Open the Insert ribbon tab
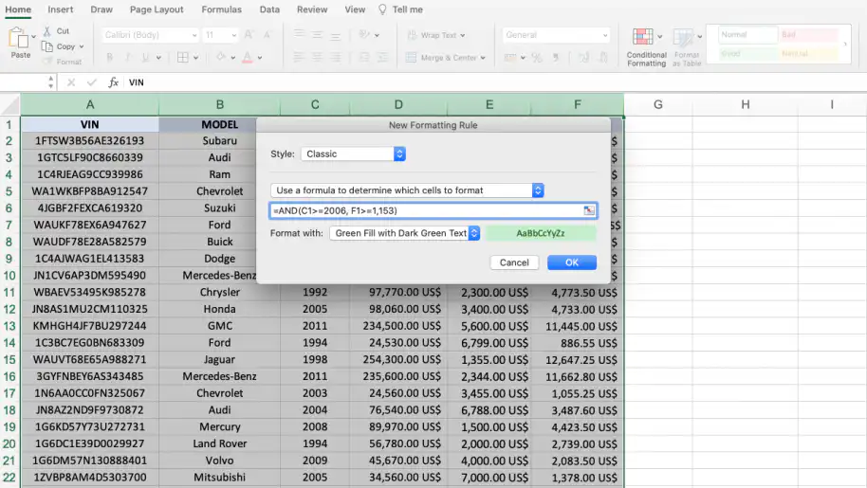 click(61, 9)
